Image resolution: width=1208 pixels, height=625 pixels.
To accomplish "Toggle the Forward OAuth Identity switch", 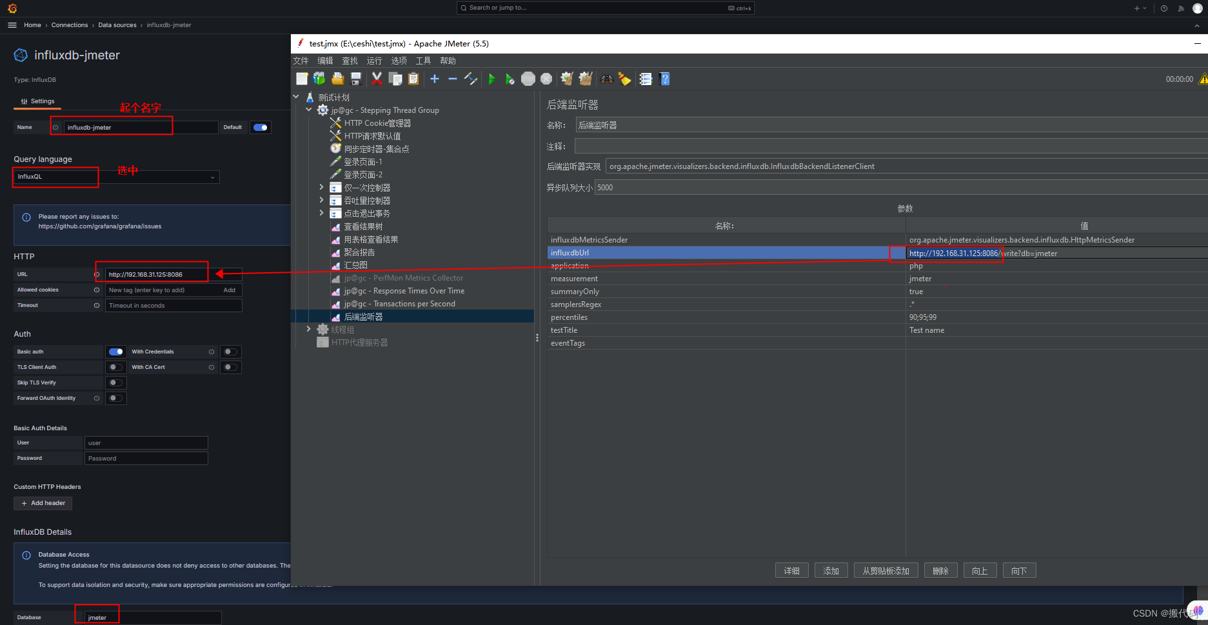I will pos(116,398).
